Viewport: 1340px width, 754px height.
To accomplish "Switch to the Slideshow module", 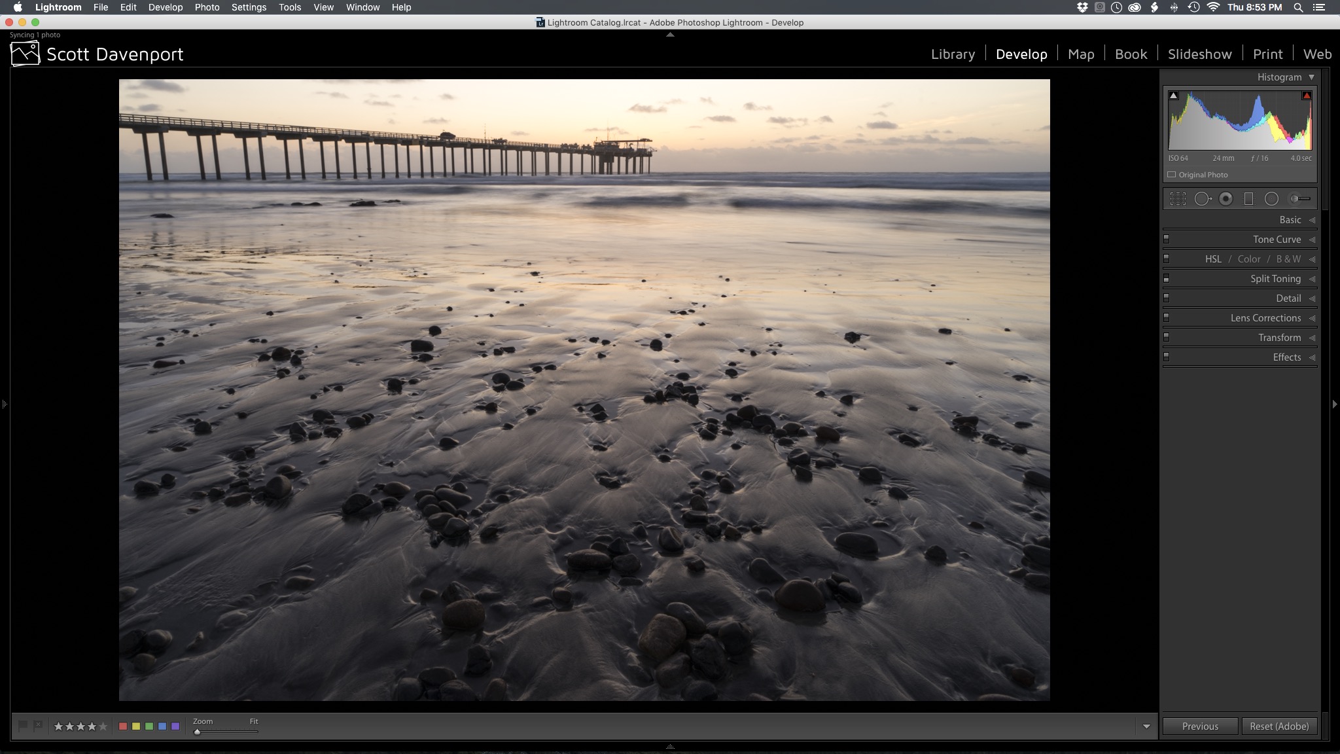I will 1200,54.
